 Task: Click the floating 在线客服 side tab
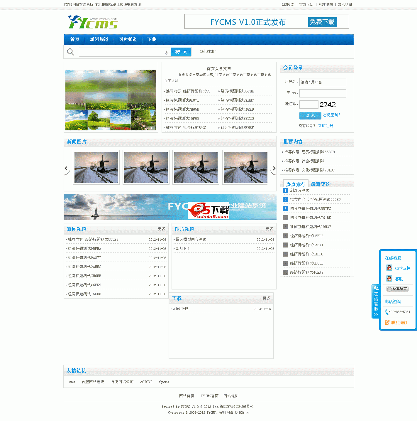(376, 302)
